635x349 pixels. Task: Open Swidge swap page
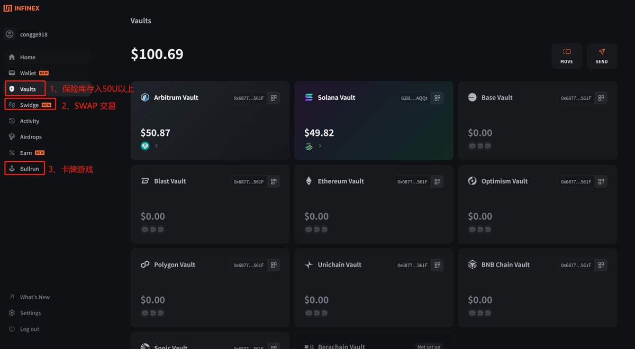[x=30, y=105]
